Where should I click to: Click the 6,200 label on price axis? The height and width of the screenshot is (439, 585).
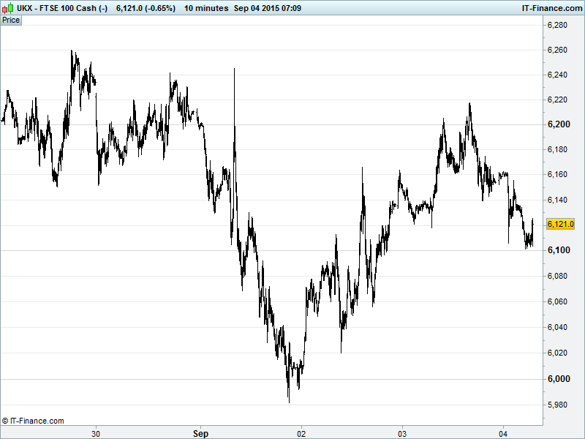558,124
